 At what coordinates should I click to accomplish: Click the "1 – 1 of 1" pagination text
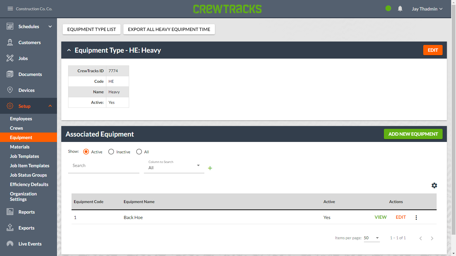click(398, 238)
